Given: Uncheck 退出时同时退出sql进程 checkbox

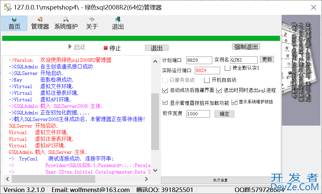Looking at the screenshot, I should tap(219, 90).
